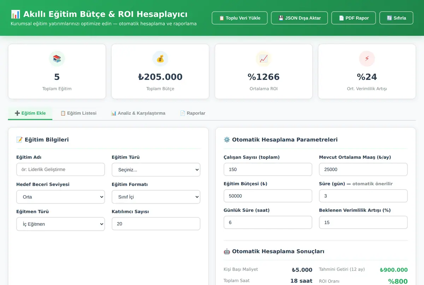Click the Katılımcı Sayısı field
424x285 pixels.
(x=156, y=224)
